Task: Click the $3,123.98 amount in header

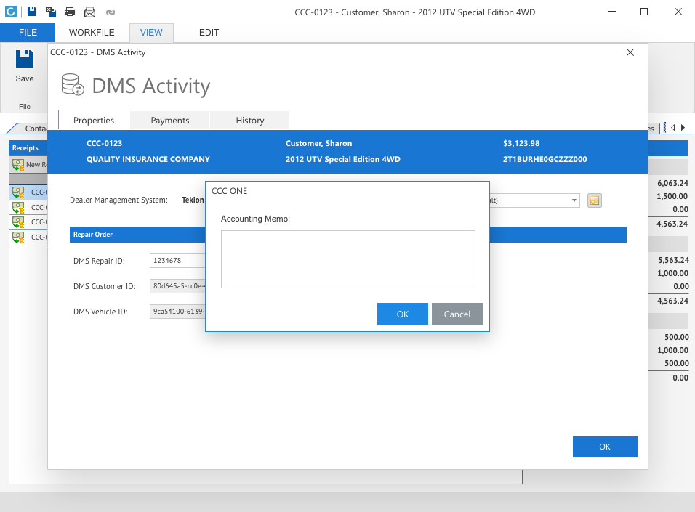Action: click(x=521, y=143)
